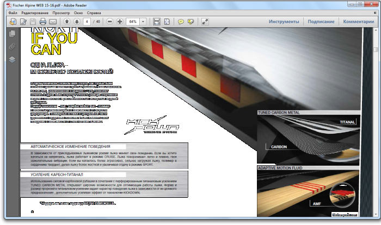This screenshot has height=225, width=381.
Task: Add a sticky note comment
Action: (181, 22)
